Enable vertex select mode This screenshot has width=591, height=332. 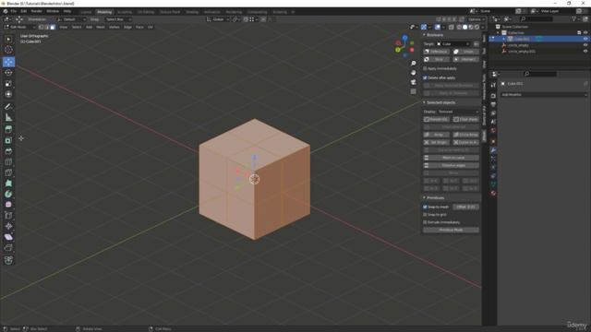point(41,27)
